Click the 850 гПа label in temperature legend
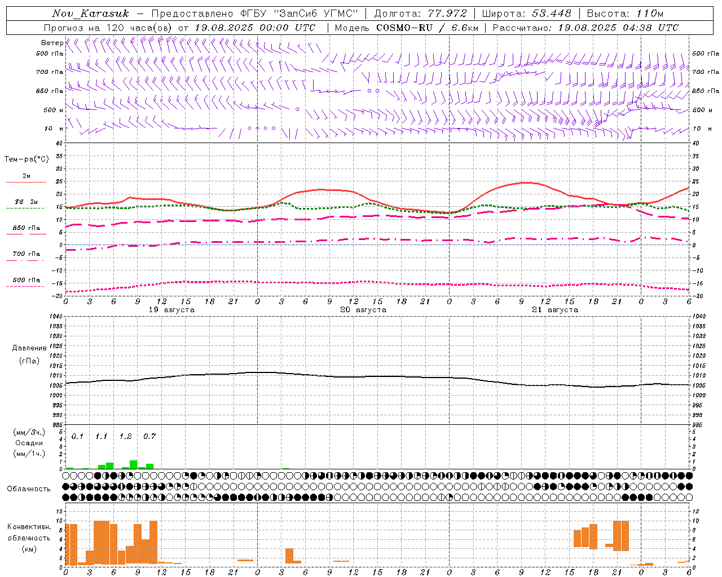The height and width of the screenshot is (577, 722). click(26, 228)
